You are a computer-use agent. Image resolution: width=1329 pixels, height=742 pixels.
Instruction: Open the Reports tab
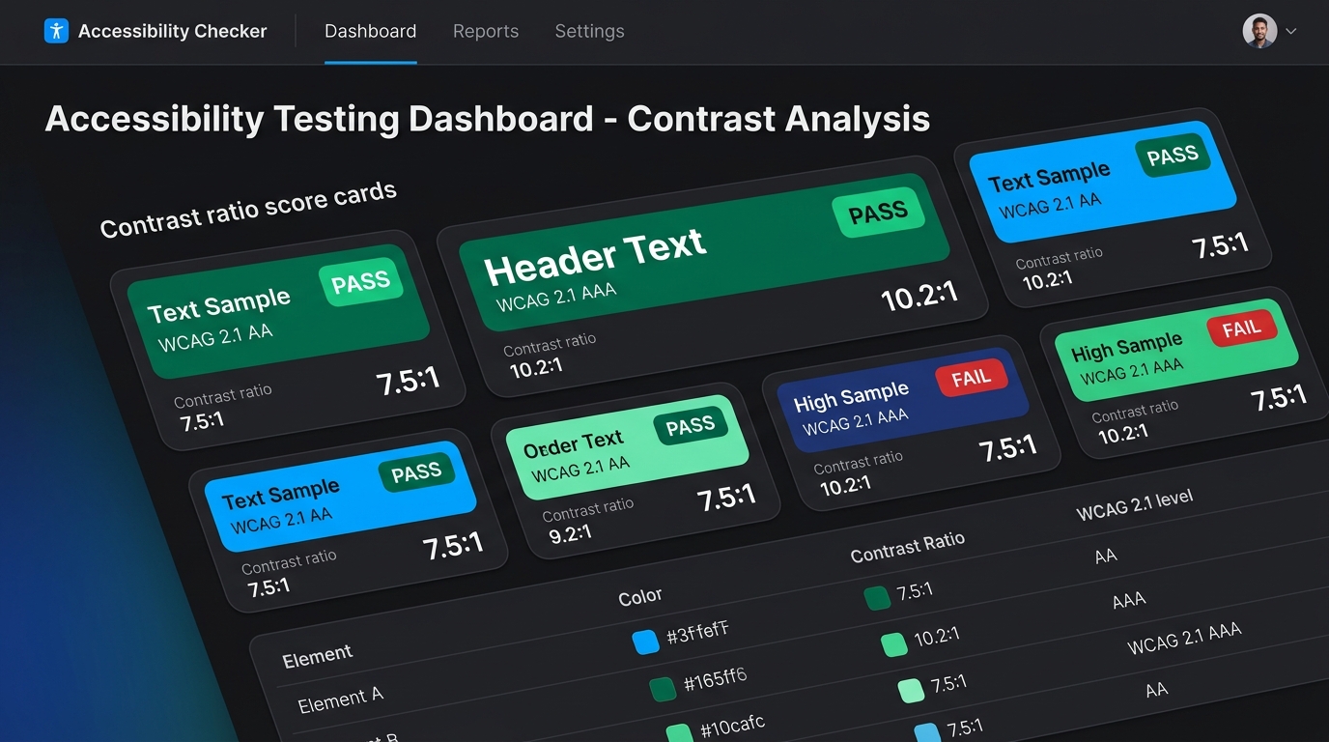(486, 31)
